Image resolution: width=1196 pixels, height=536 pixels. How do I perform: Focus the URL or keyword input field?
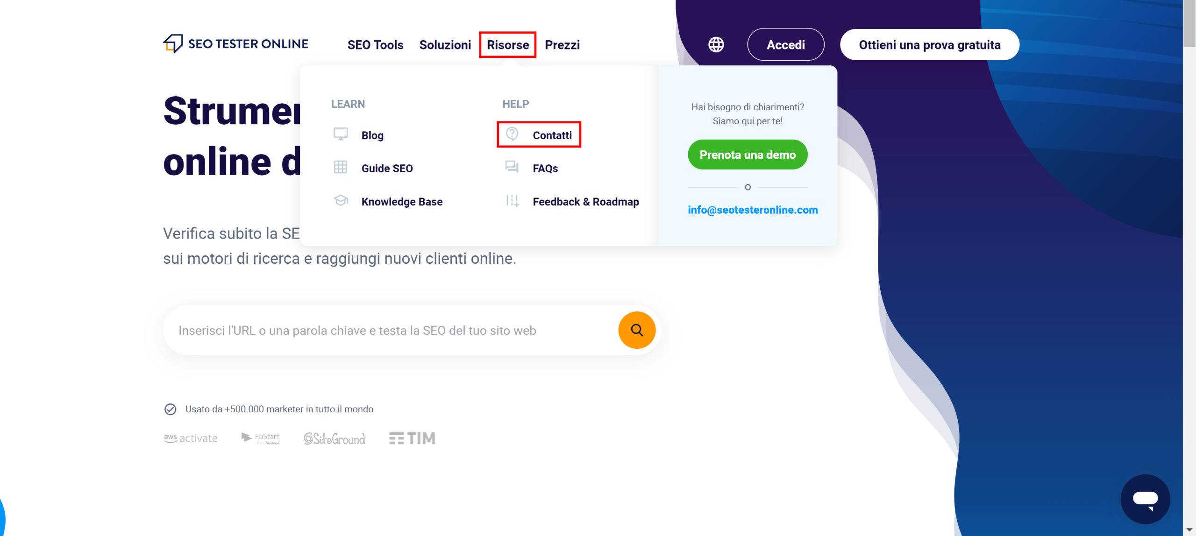click(392, 331)
